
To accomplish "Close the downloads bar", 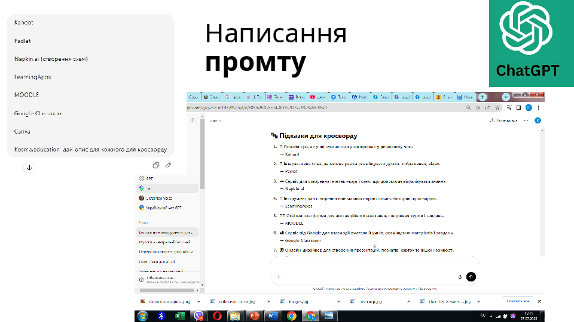I will pyautogui.click(x=539, y=302).
